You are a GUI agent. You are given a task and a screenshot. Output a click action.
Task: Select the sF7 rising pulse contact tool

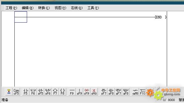pyautogui.click(x=104, y=92)
